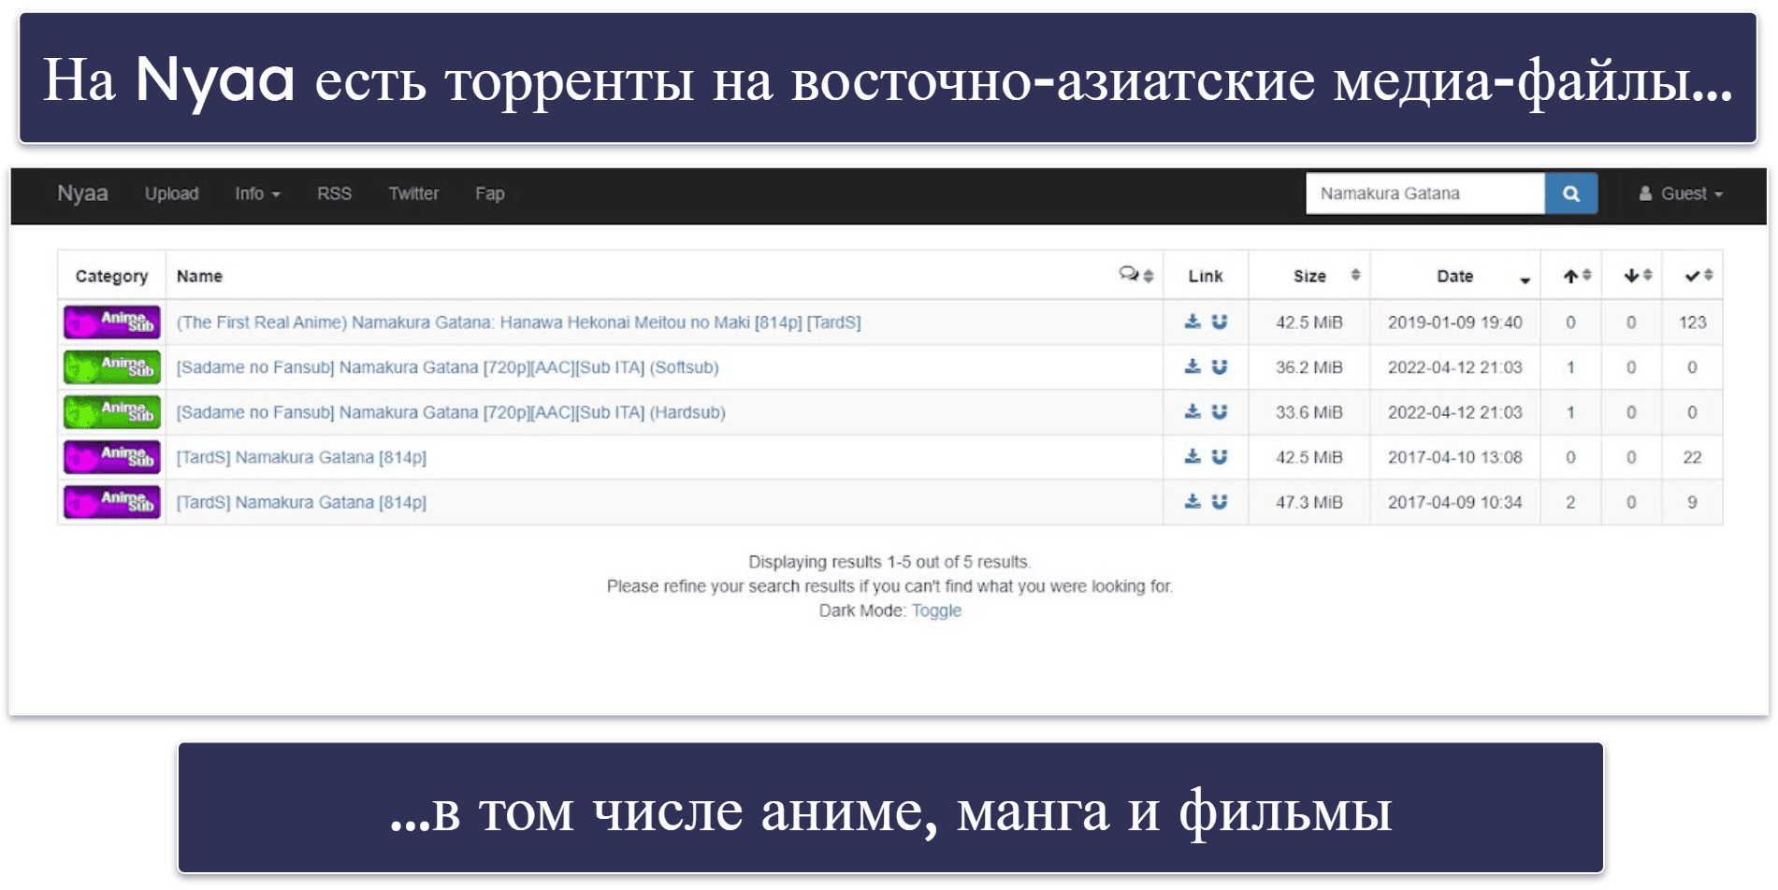Open the Twitter link in navbar
1778x890 pixels.
point(413,194)
